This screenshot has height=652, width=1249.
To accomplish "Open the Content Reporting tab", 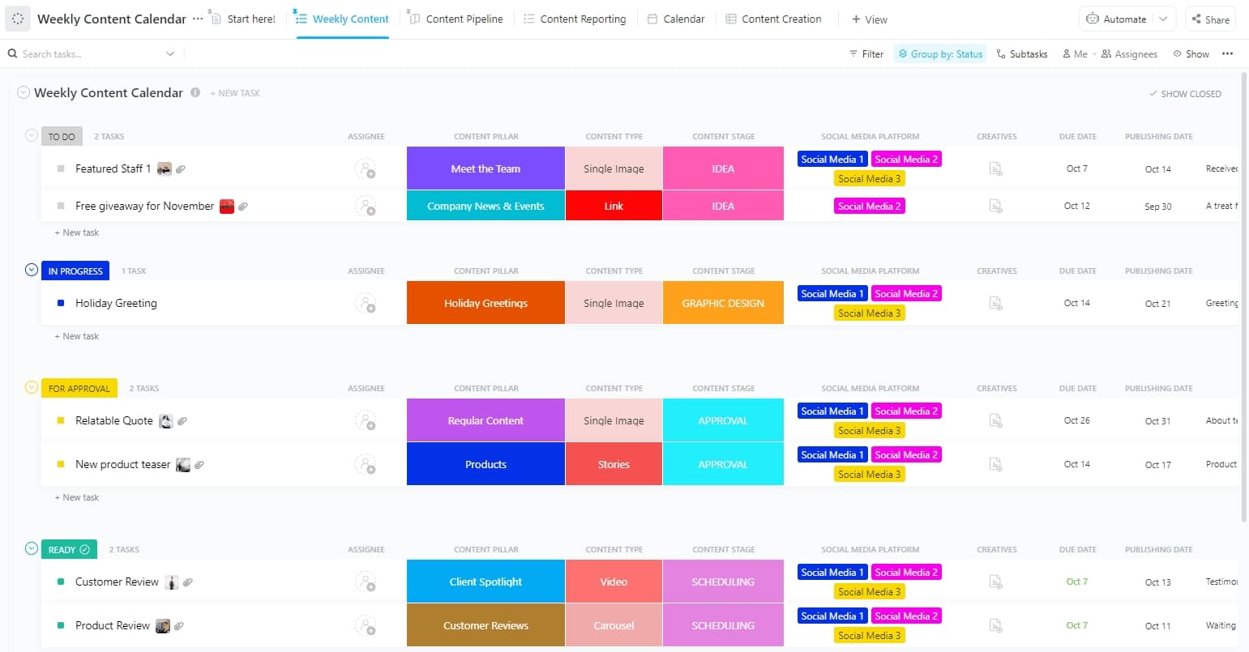I will [x=575, y=18].
